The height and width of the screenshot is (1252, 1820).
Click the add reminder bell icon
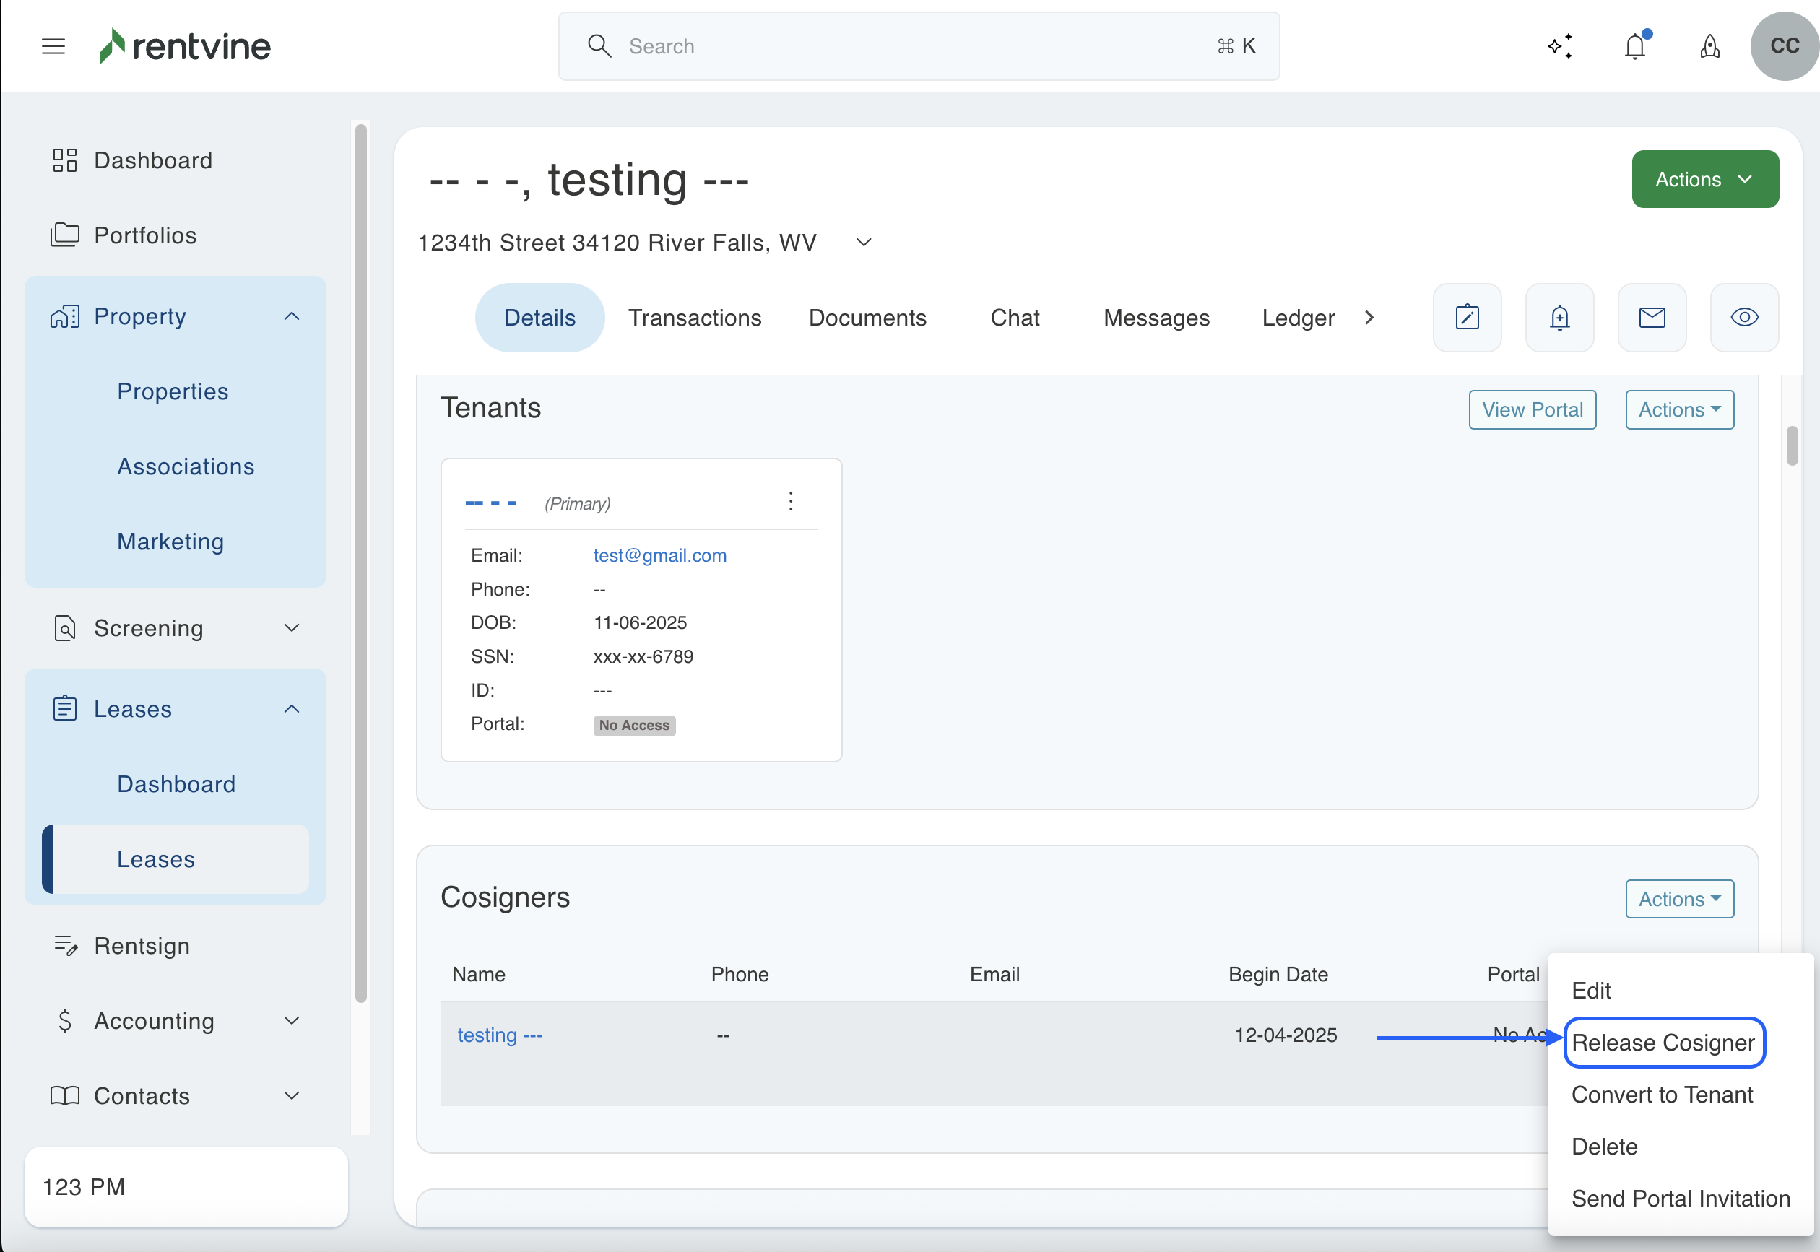click(1559, 318)
